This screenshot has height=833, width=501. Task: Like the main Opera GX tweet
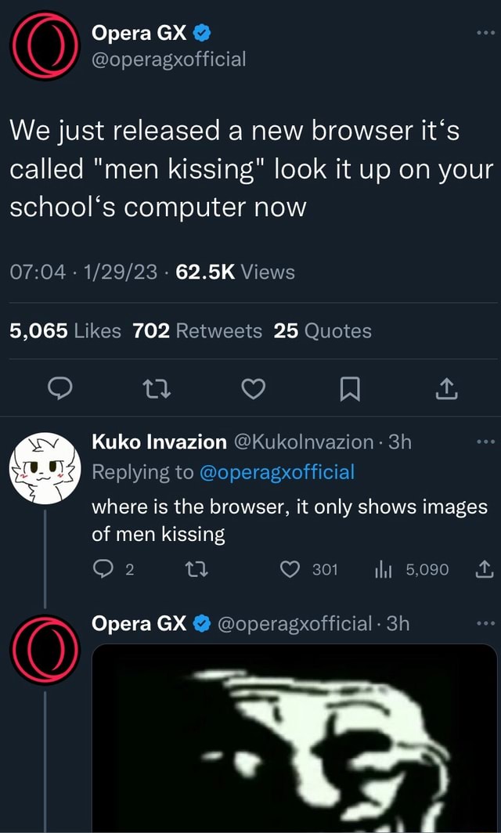252,388
